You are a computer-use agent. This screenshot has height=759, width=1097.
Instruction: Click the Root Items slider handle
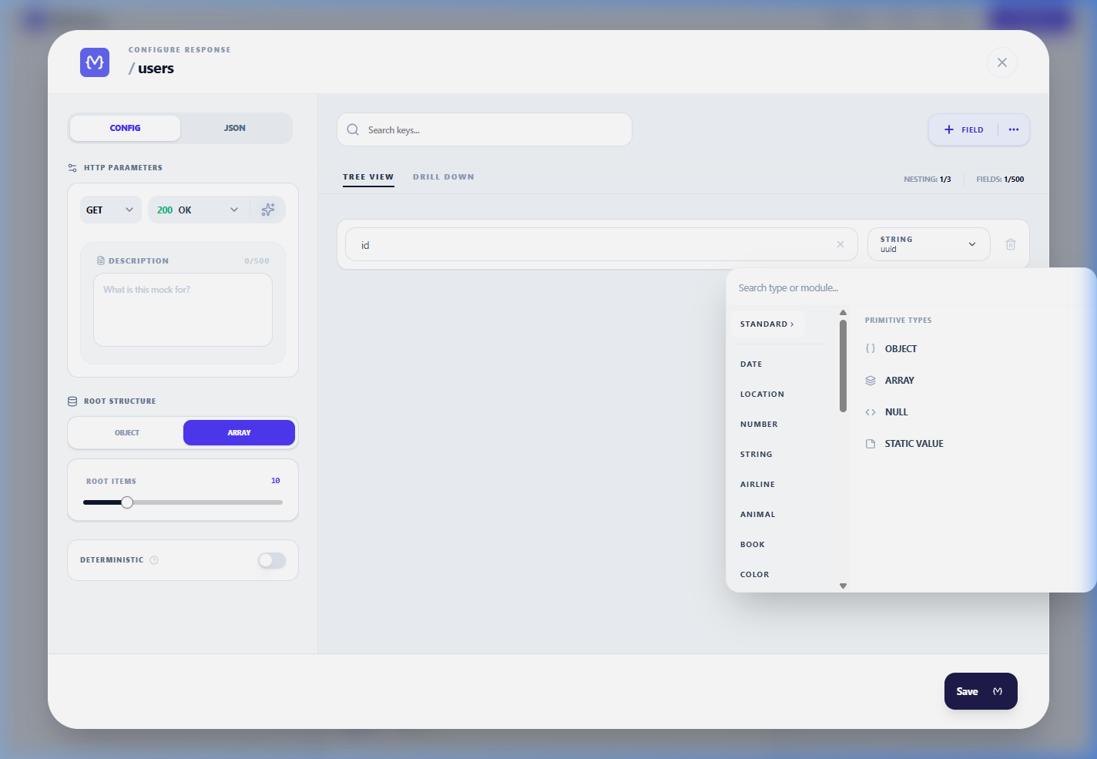tap(127, 502)
